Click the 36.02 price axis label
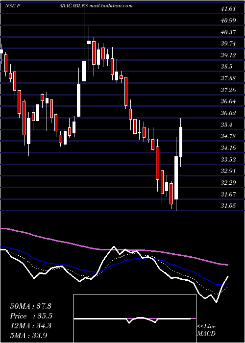The height and width of the screenshot is (343, 245). coord(228,113)
